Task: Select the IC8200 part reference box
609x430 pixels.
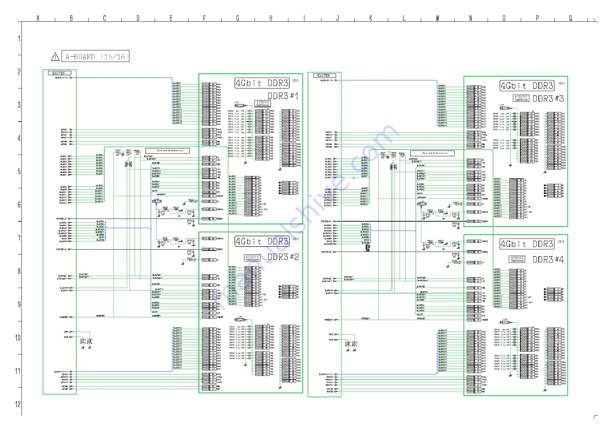Action: pos(263,103)
